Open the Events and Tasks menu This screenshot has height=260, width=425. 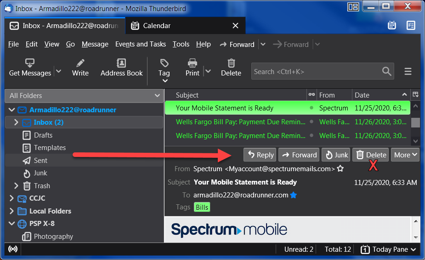(141, 44)
